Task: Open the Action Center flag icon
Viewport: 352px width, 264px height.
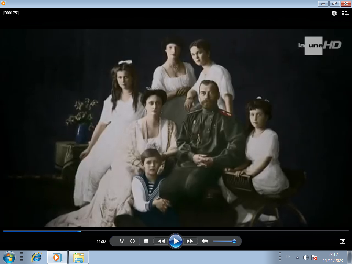Action: click(314, 257)
